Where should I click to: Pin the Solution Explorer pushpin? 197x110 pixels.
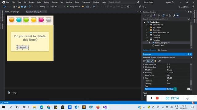tap(188, 12)
